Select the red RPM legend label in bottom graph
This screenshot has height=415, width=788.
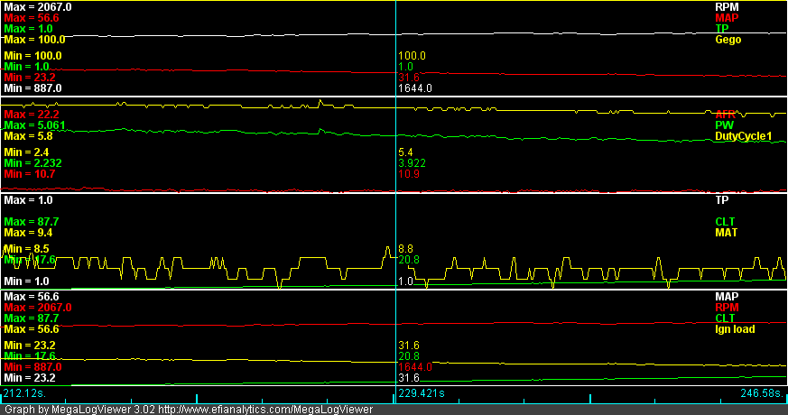(x=727, y=308)
